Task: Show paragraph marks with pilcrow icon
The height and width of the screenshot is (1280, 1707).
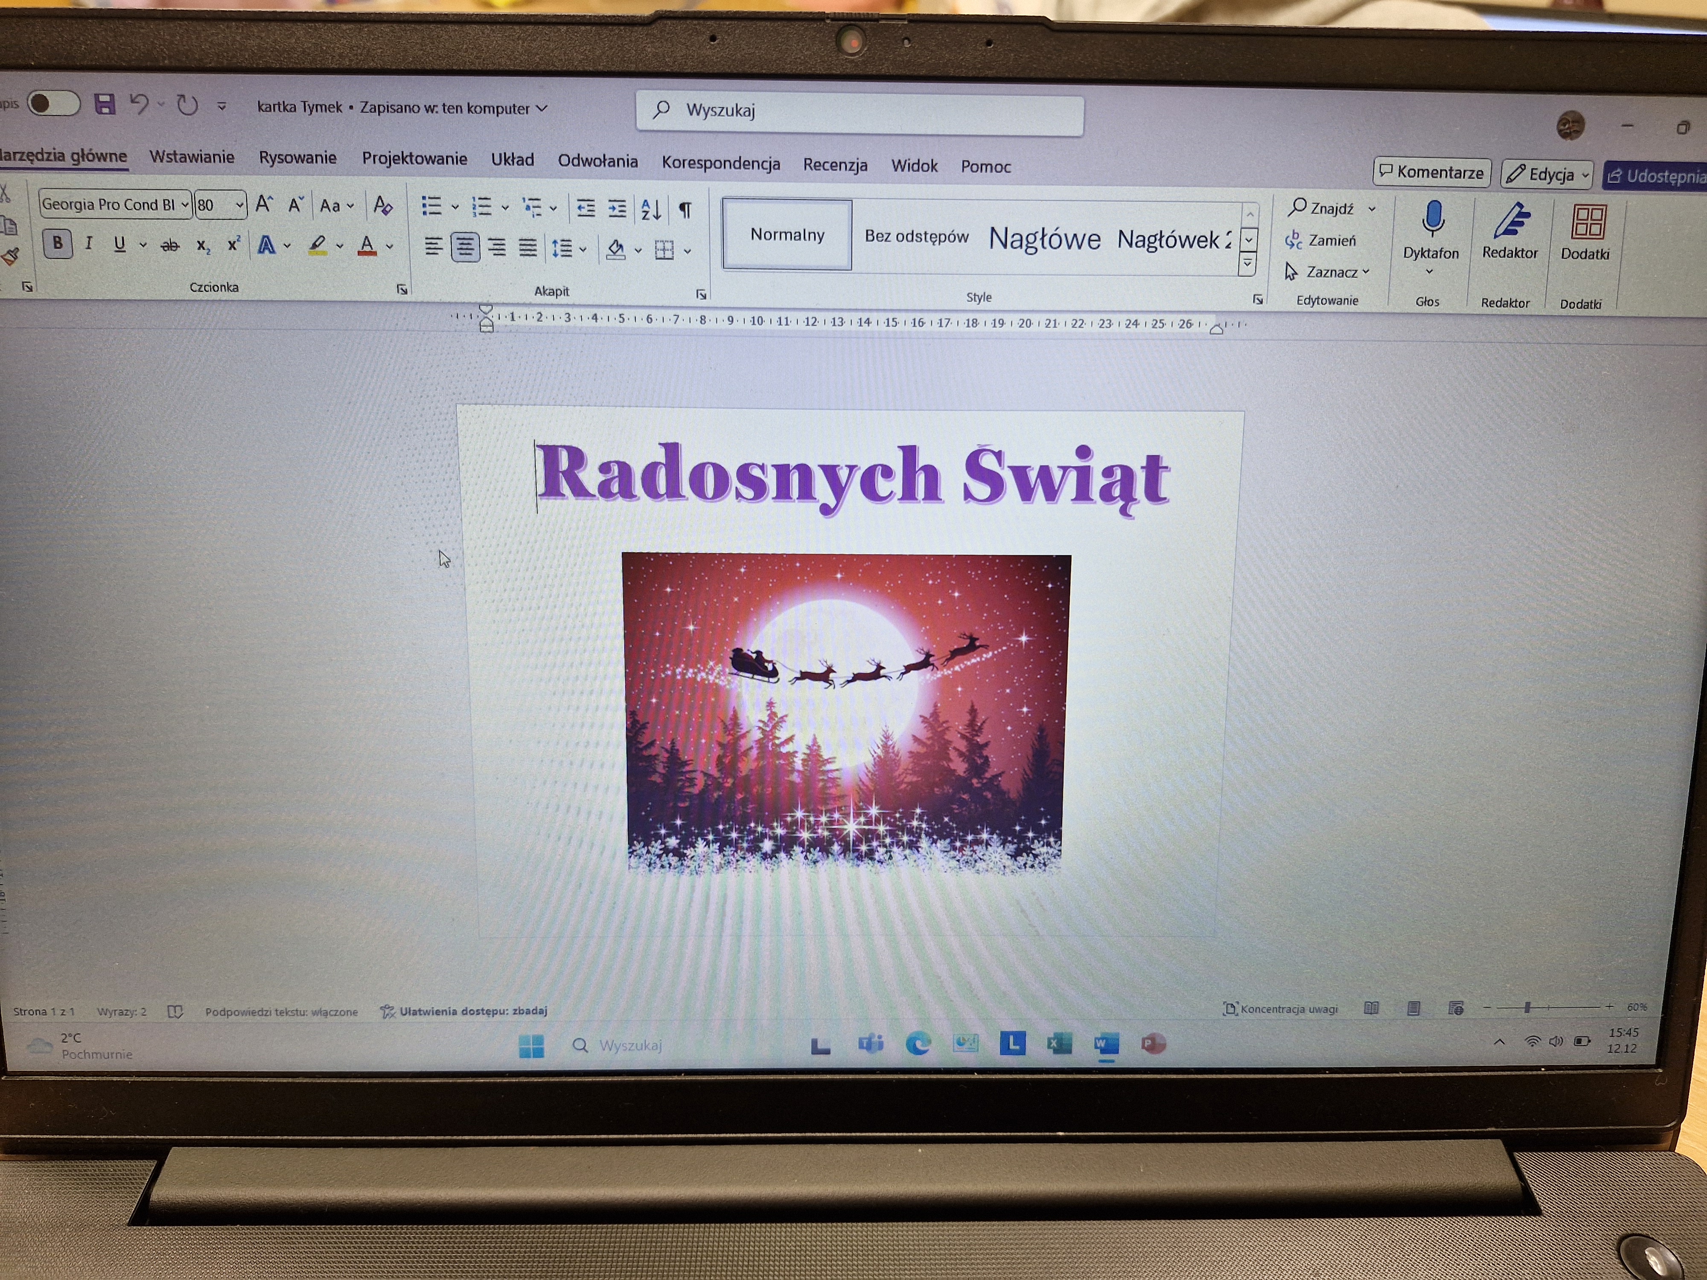Action: pos(685,210)
